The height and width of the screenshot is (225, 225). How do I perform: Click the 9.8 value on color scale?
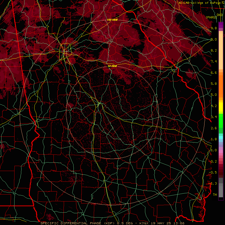pos(214,28)
